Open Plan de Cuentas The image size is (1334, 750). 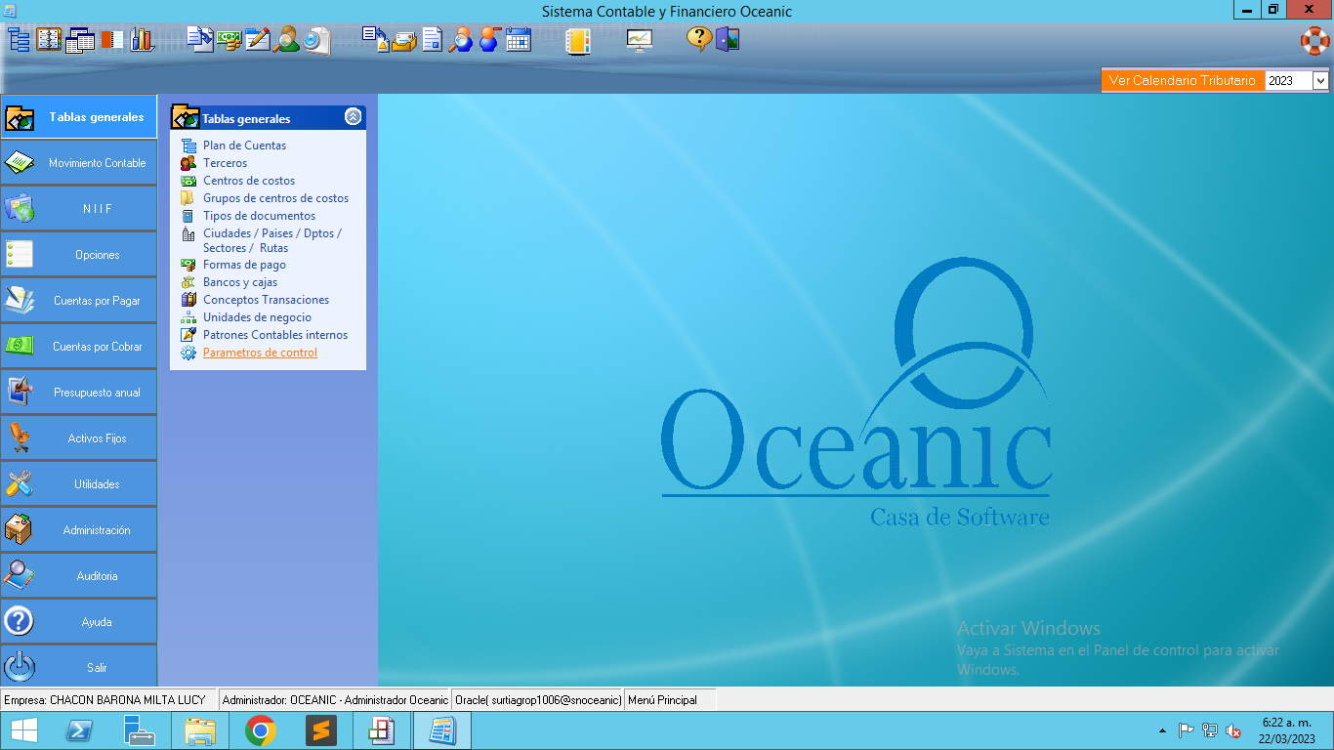[244, 146]
